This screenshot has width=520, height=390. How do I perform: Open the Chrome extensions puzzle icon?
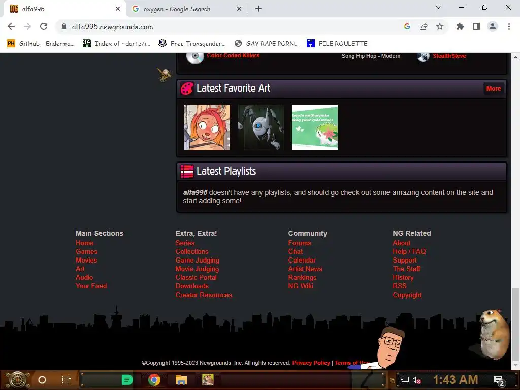[460, 26]
